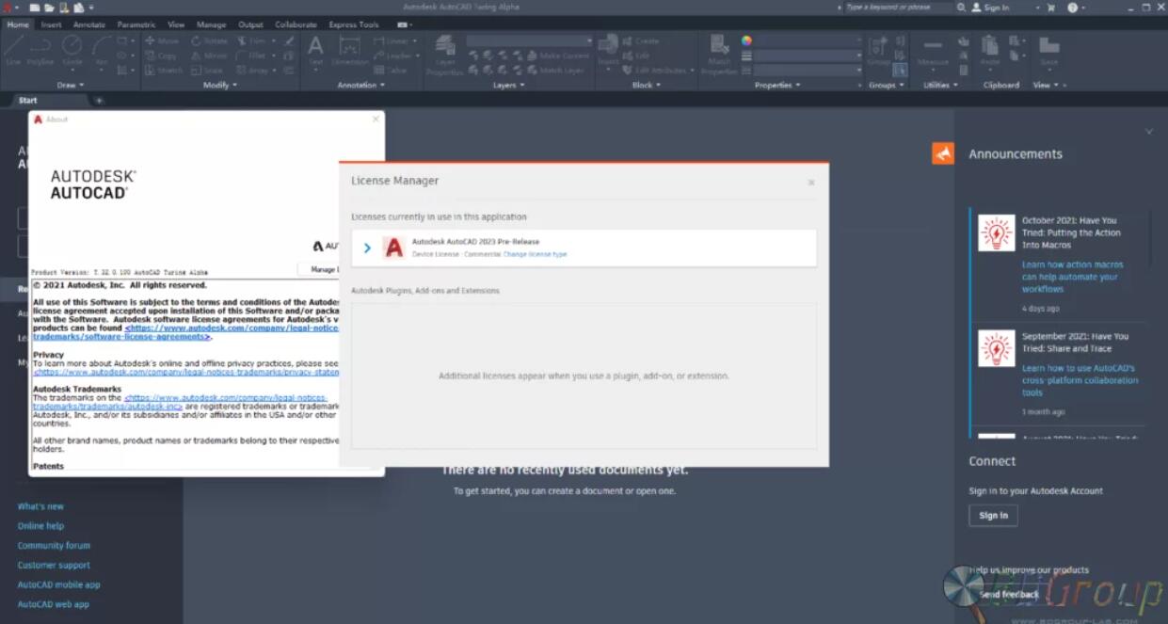Click the Open file icon in quick access toolbar
Viewport: 1168px width, 624px height.
point(49,8)
